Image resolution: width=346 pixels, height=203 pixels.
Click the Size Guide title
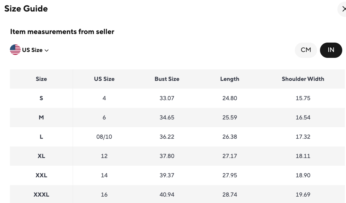point(26,9)
